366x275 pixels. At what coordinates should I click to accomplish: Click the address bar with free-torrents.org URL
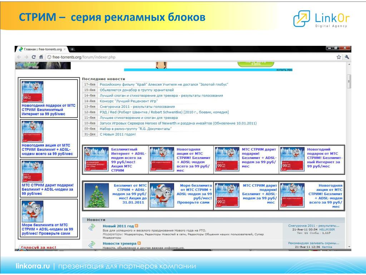pos(190,57)
